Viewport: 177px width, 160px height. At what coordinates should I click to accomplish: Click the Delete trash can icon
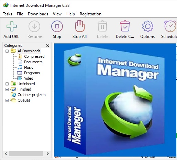coord(102,26)
